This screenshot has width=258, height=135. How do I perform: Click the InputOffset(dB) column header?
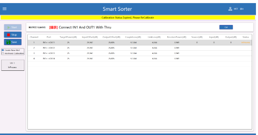(x=90, y=37)
